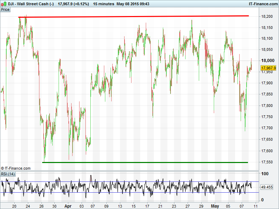
Task: Open the 15 minutes timeframe selector
Action: point(104,4)
